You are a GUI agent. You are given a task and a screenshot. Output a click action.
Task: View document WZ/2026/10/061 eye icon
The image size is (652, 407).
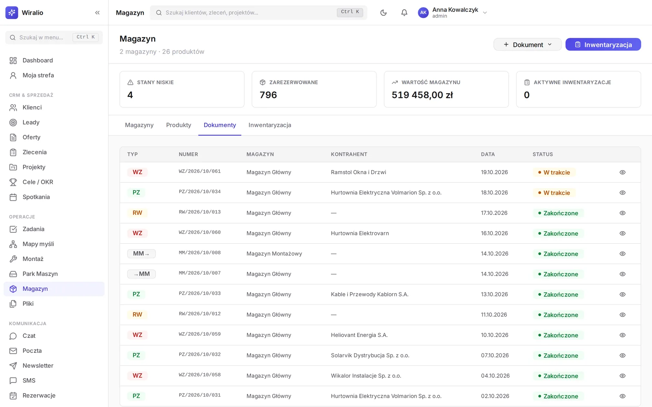tap(622, 172)
